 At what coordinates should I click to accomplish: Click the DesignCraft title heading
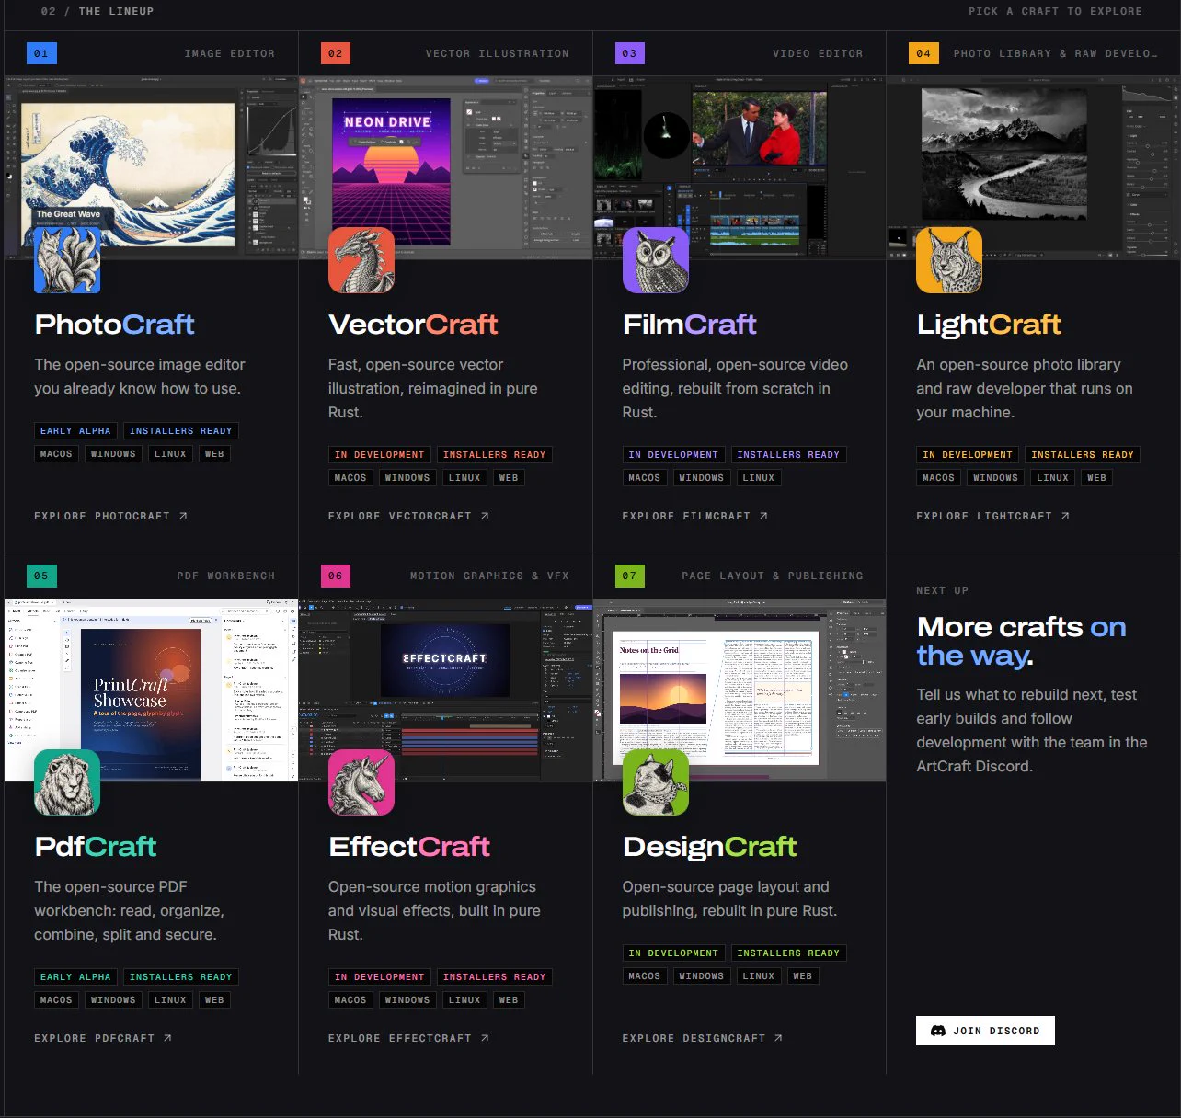point(710,847)
